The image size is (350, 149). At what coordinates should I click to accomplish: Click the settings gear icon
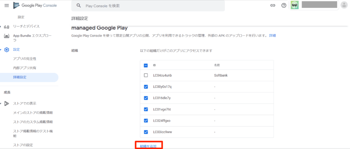[7, 50]
